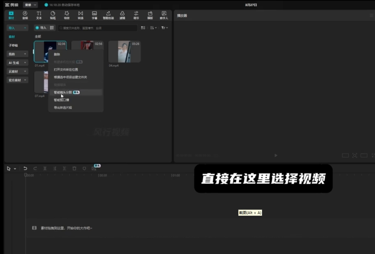Expand the 我的 section in sidebar
Image resolution: width=375 pixels, height=254 pixels.
pyautogui.click(x=17, y=54)
